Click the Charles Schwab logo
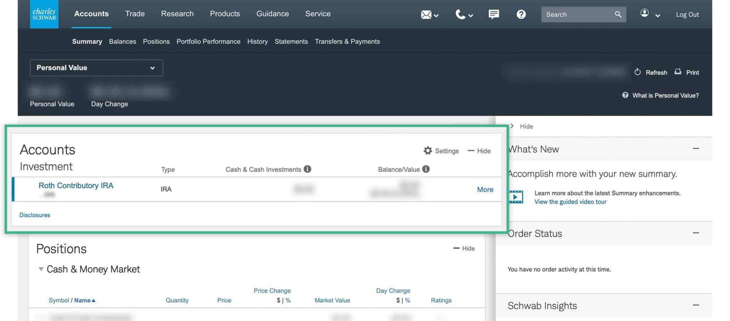 (44, 14)
